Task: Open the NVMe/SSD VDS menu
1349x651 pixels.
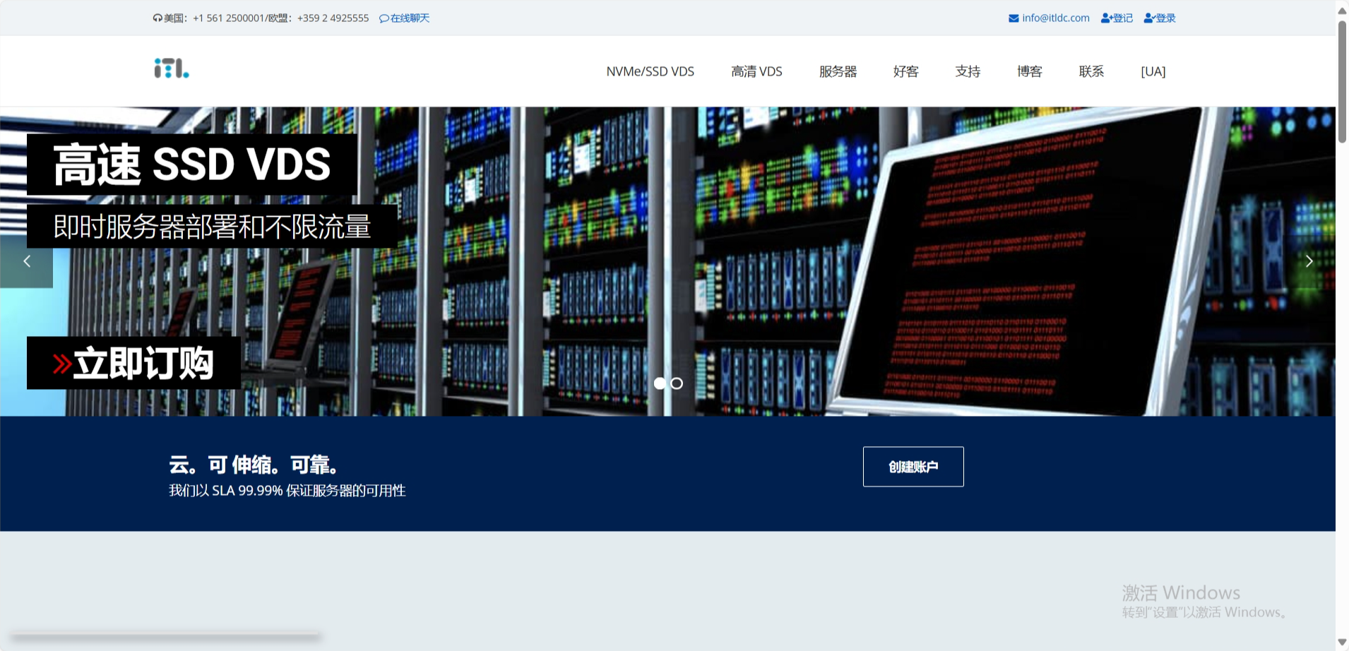Action: click(650, 71)
